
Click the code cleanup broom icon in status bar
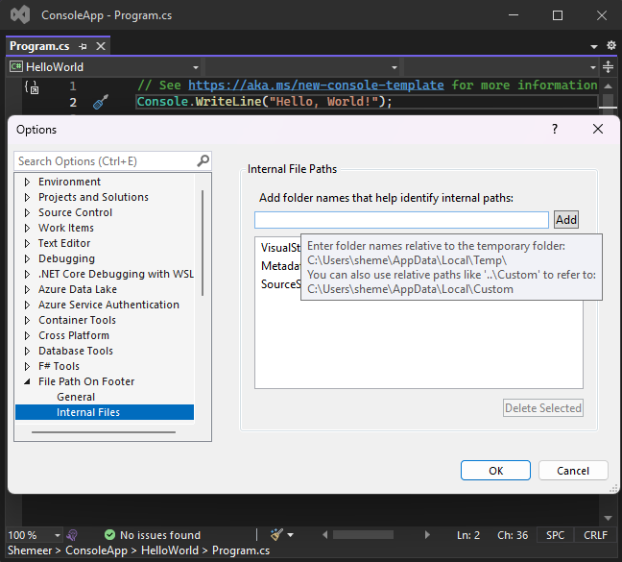276,535
